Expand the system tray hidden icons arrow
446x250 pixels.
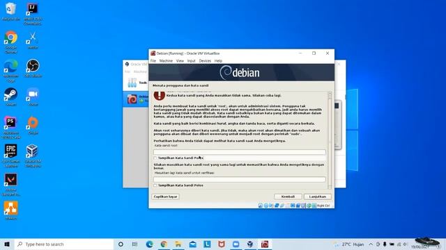371,244
